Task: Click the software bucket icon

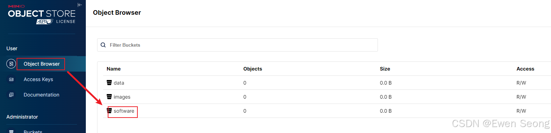Action: point(109,111)
